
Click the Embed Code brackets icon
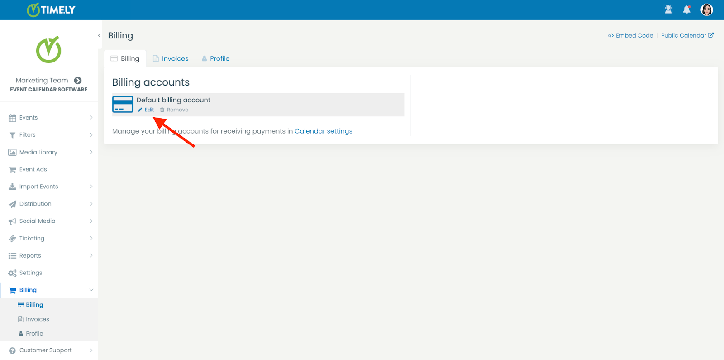pyautogui.click(x=610, y=35)
